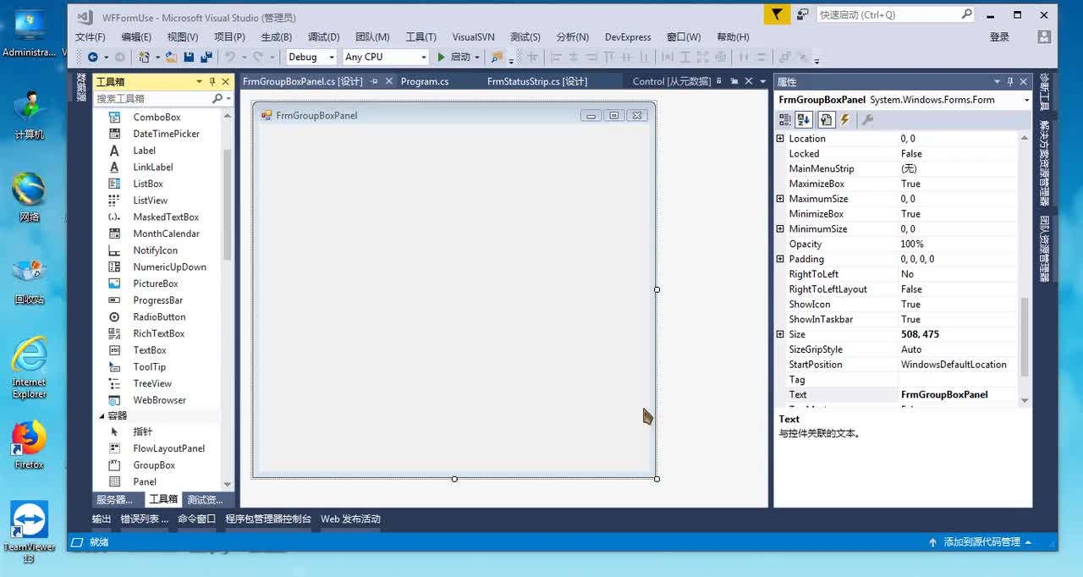1083x577 pixels.
Task: Click the Navigate Backward toolbar arrow
Action: tap(92, 57)
